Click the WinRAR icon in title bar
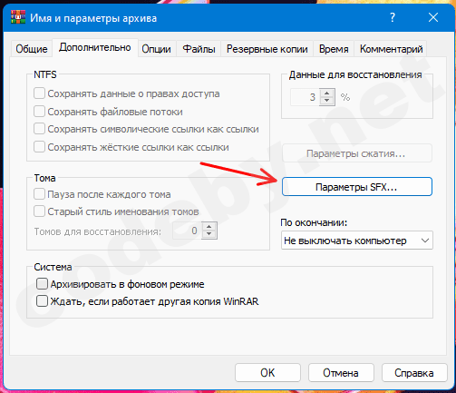Image resolution: width=456 pixels, height=393 pixels. tap(18, 17)
